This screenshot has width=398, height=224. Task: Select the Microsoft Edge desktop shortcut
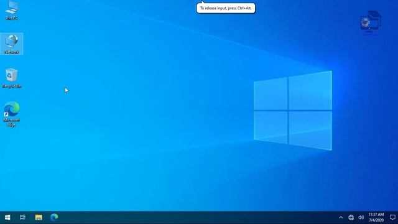12,114
